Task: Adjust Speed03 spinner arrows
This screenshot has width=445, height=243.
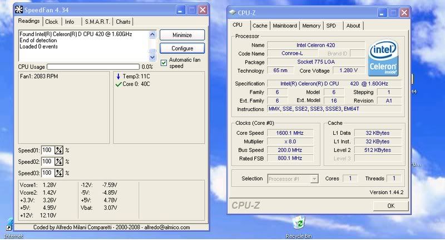Action: click(x=59, y=173)
